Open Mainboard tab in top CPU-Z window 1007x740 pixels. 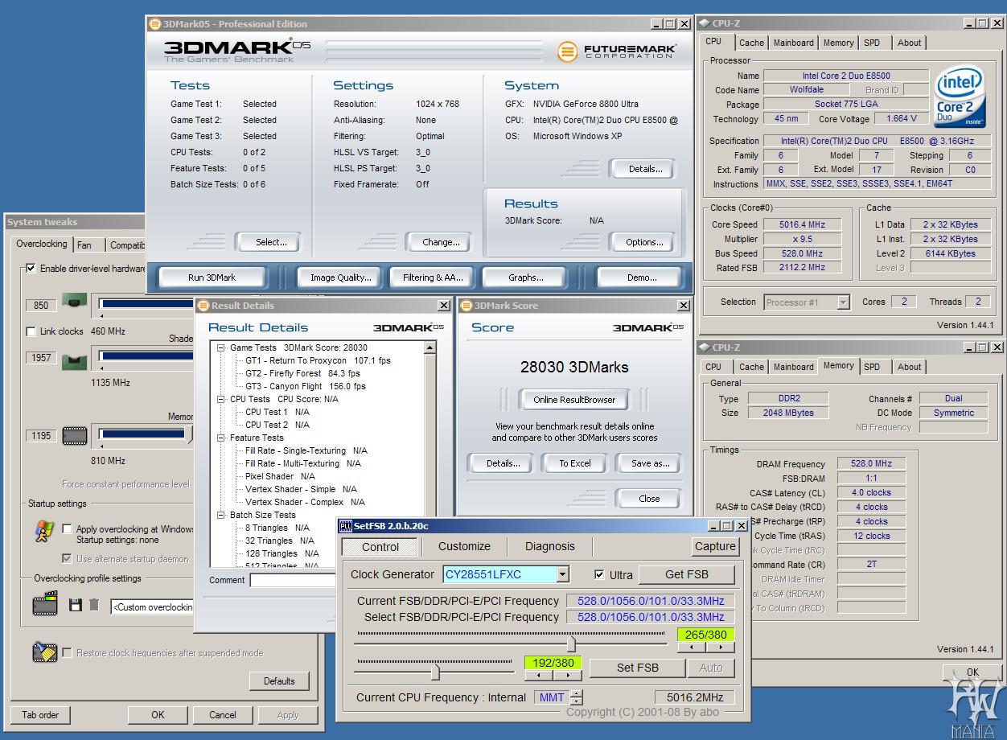(x=794, y=43)
